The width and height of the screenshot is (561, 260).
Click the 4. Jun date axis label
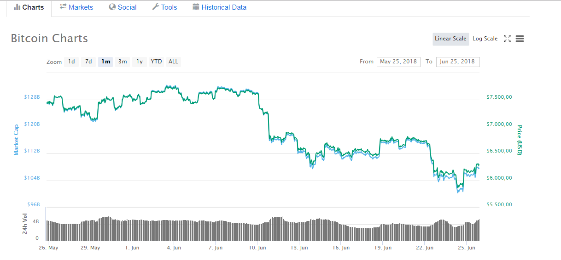click(174, 248)
